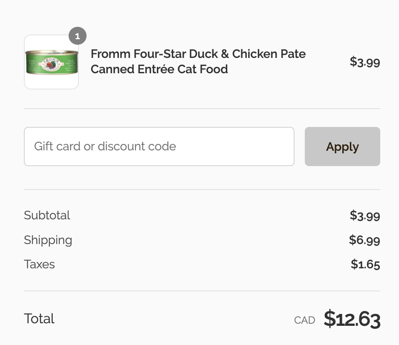Click the product price $3.99 beside the title

pos(365,62)
